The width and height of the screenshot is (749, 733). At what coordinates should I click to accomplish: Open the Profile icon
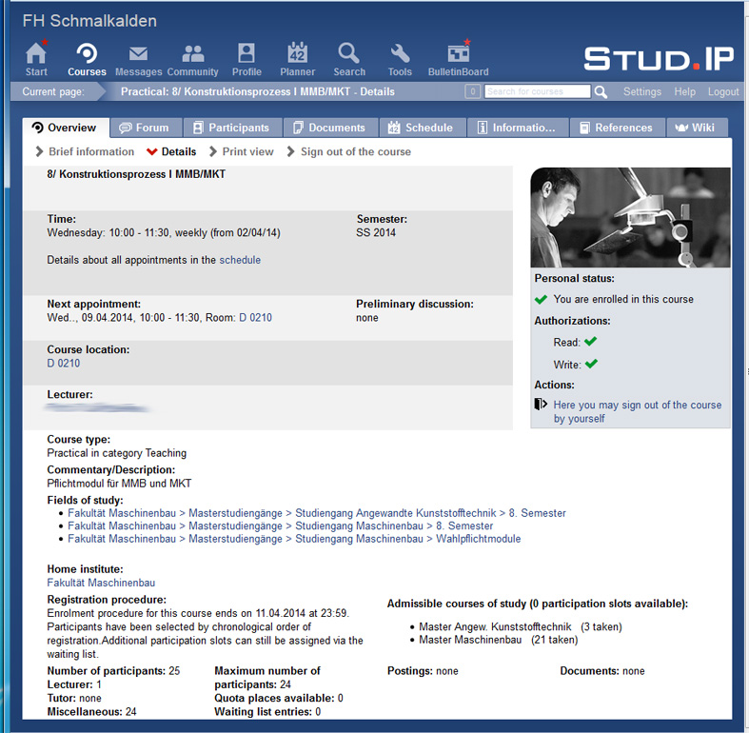pyautogui.click(x=246, y=52)
